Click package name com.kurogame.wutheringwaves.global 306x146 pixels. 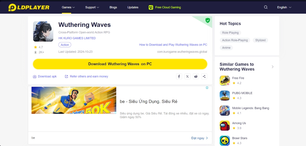pyautogui.click(x=182, y=52)
